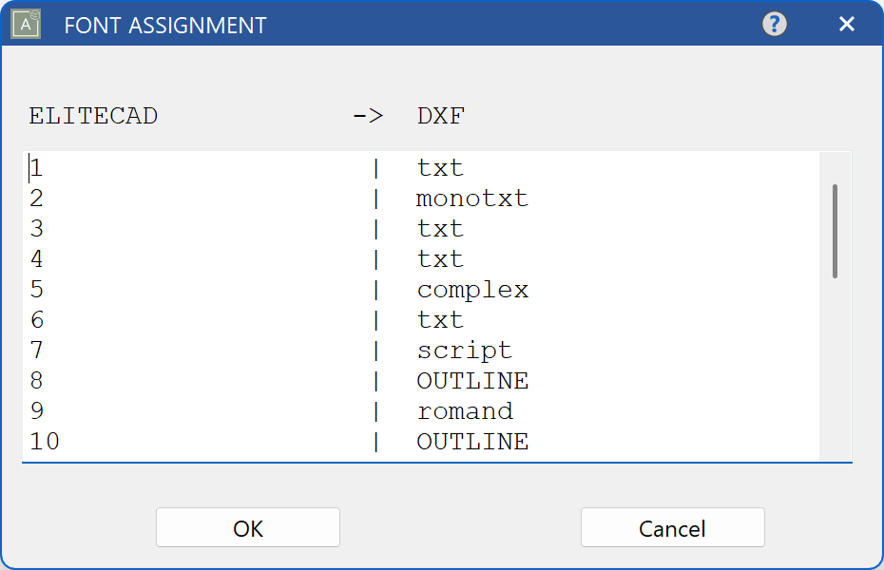
Task: Select the romand font assigned to font 9
Action: [x=465, y=410]
